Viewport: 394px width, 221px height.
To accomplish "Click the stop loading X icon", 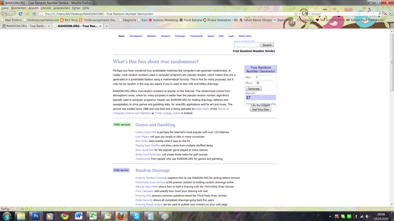I will pyautogui.click(x=28, y=14).
